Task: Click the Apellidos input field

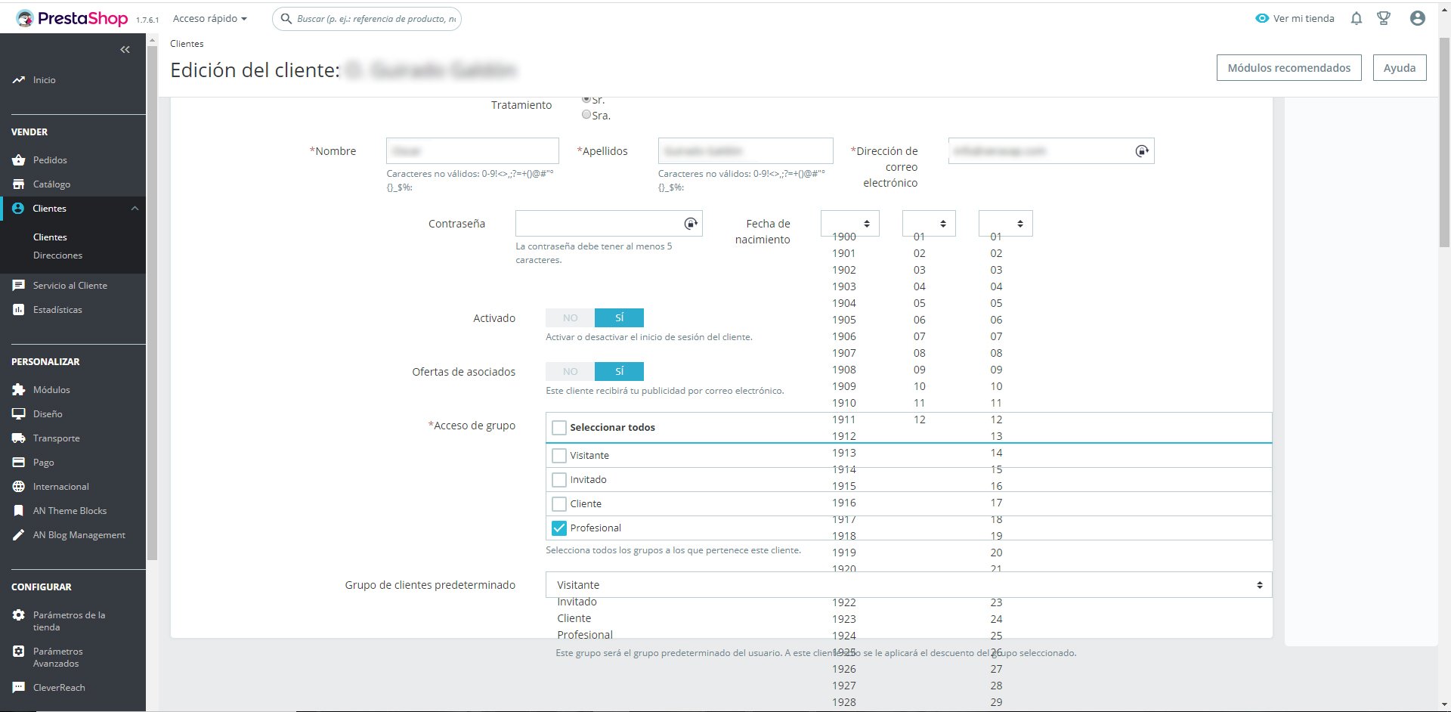Action: click(x=745, y=151)
